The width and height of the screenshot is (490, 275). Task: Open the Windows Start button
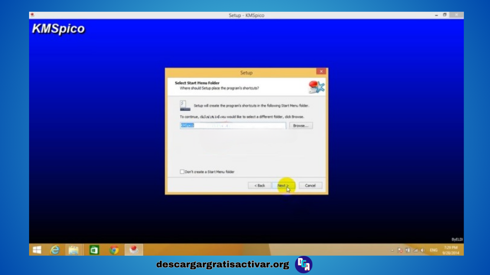37,250
